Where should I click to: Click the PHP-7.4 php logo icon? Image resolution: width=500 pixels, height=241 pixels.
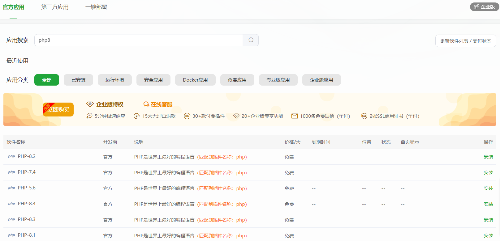point(11,172)
